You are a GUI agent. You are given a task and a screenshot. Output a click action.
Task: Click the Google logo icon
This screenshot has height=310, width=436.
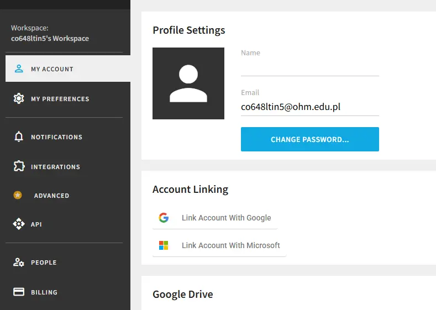point(164,218)
